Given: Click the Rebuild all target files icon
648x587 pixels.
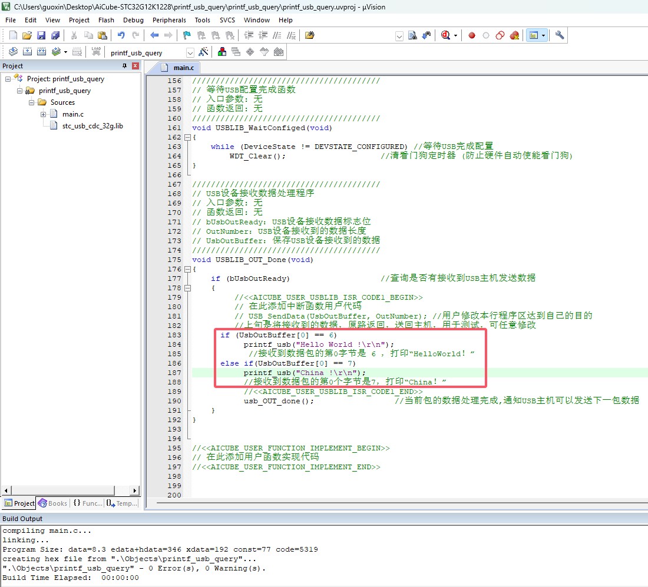Looking at the screenshot, I should (x=41, y=52).
